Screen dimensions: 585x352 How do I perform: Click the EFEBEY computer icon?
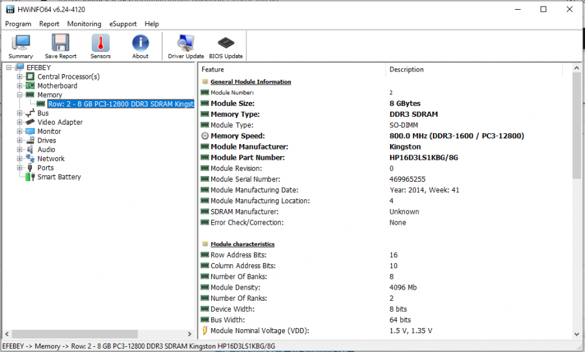click(x=19, y=68)
